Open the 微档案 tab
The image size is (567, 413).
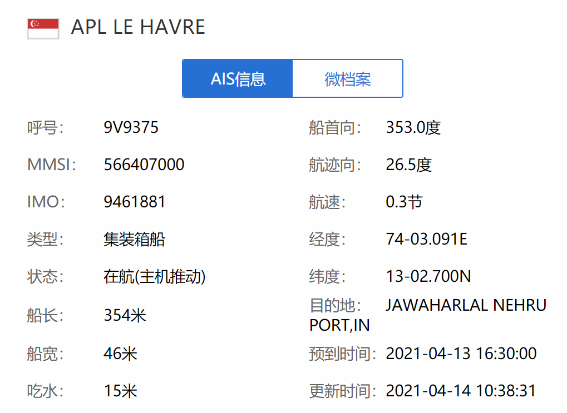[x=348, y=78]
